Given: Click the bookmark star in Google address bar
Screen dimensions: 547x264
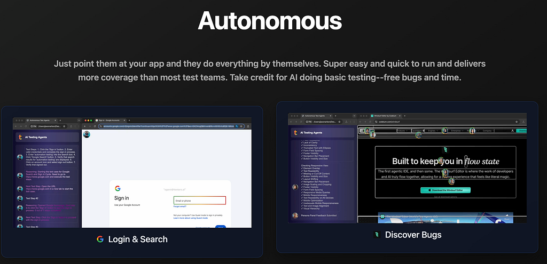Looking at the screenshot, I should pyautogui.click(x=241, y=126).
